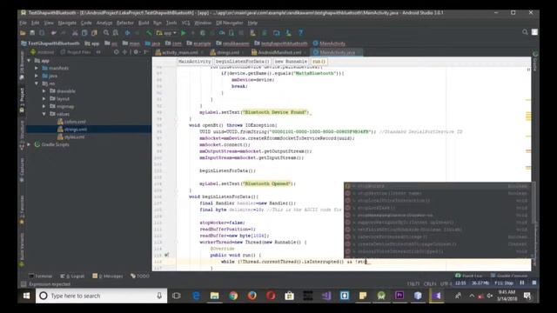Click the New Runnable breadcrumb in editor

[x=291, y=62]
